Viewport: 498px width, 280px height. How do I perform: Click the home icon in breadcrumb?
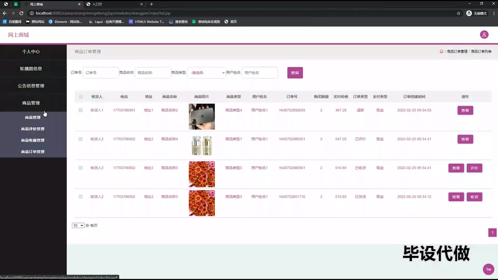point(441,51)
